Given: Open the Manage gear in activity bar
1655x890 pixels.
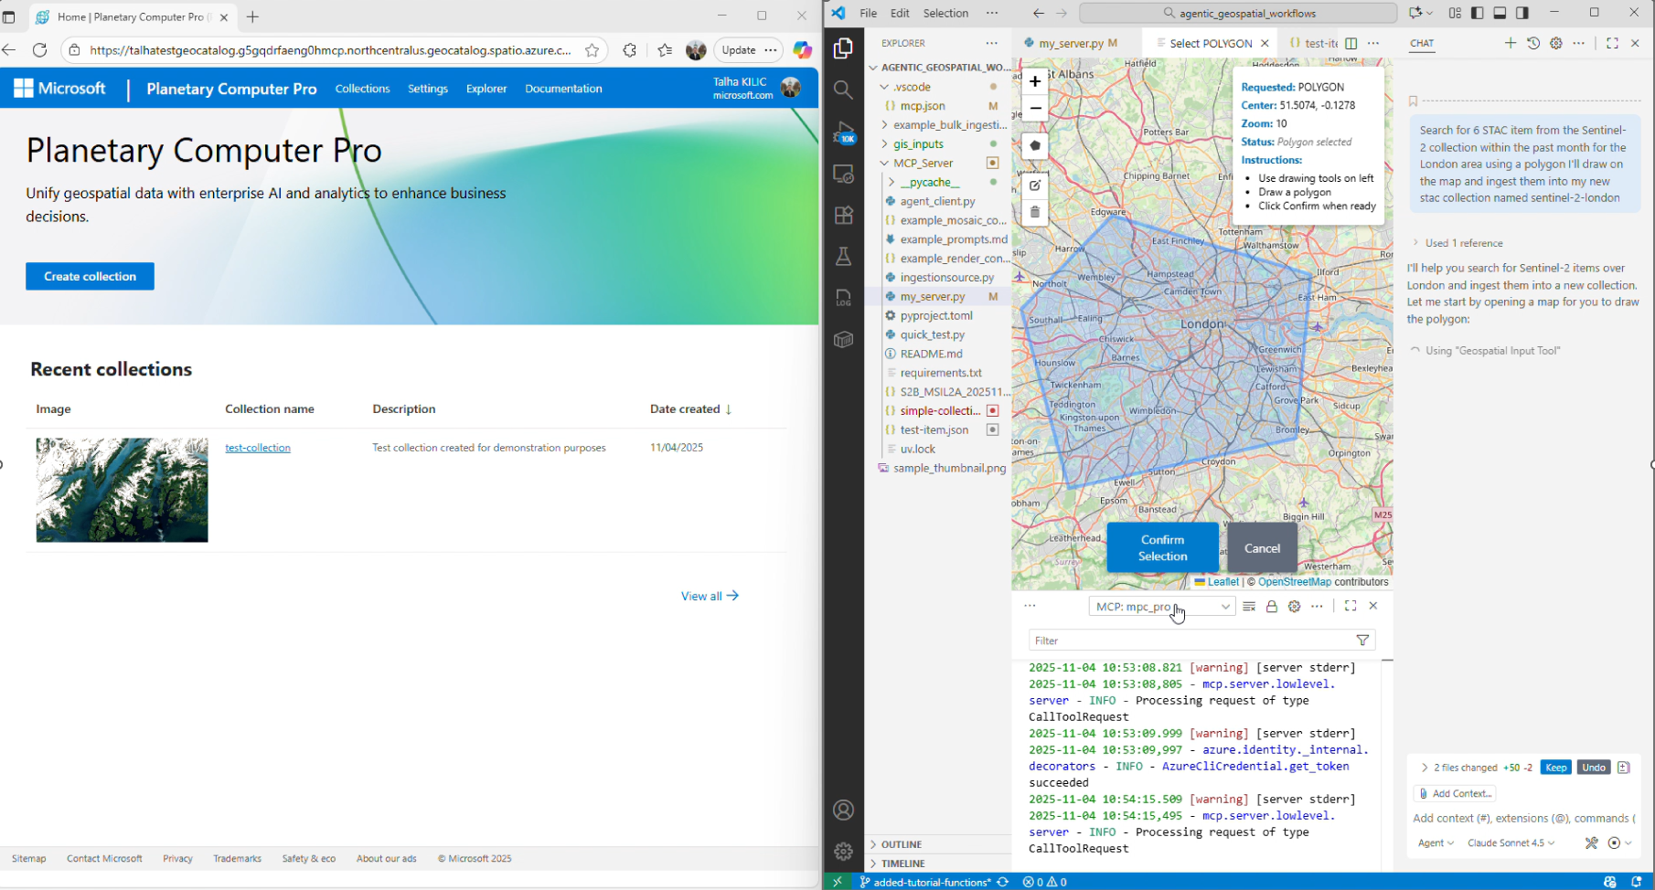Looking at the screenshot, I should tap(843, 852).
